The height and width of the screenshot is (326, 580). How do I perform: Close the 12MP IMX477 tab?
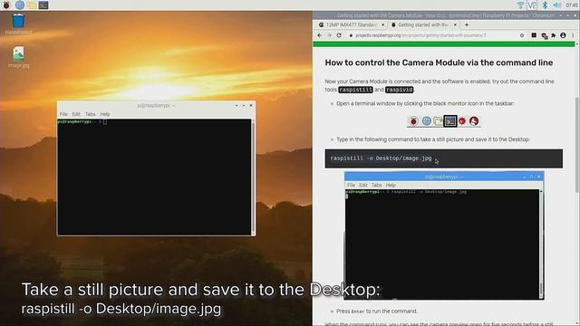[x=382, y=24]
